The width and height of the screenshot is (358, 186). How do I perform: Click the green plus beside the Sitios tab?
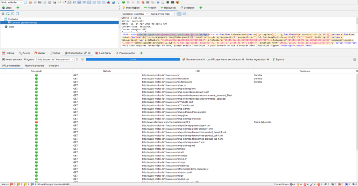[18, 8]
